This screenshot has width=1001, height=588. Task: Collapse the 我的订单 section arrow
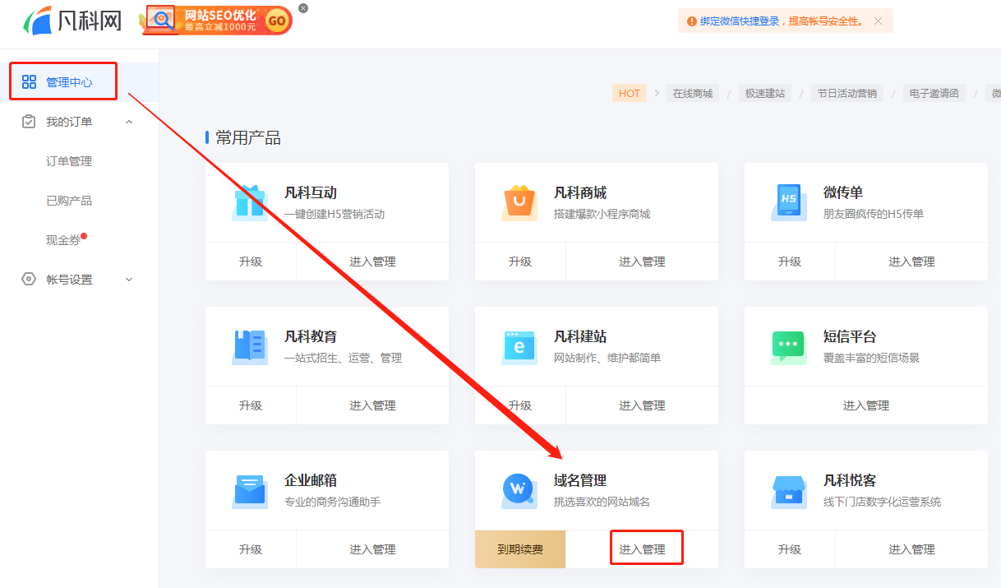(x=129, y=122)
